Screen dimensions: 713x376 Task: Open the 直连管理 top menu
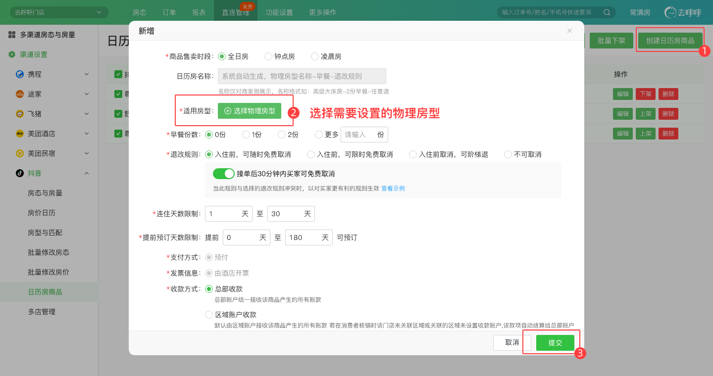coord(236,12)
